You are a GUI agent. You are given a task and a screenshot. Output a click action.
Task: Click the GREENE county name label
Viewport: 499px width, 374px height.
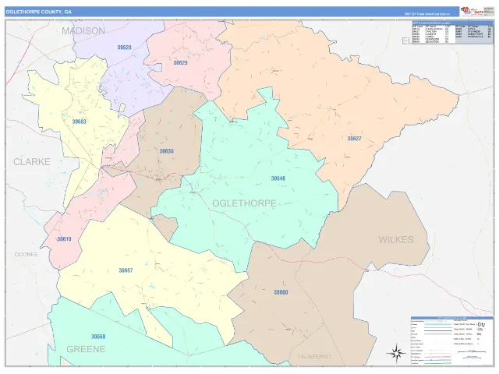coord(86,349)
